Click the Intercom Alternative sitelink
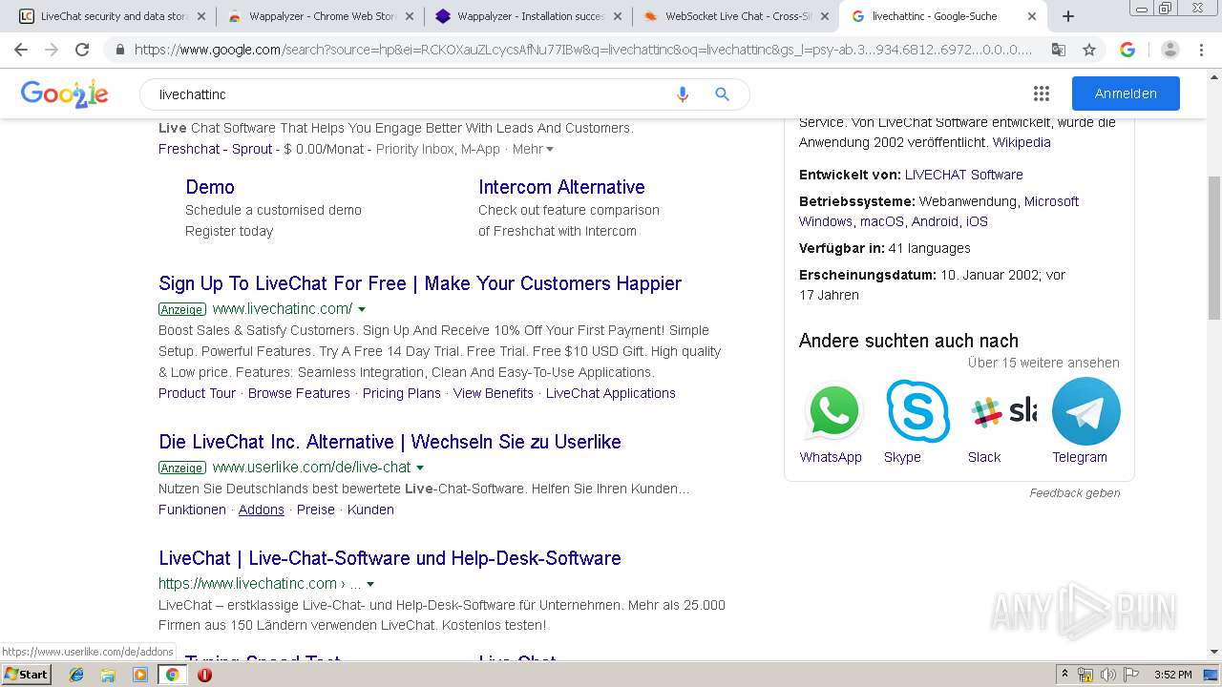This screenshot has height=687, width=1222. 561,187
